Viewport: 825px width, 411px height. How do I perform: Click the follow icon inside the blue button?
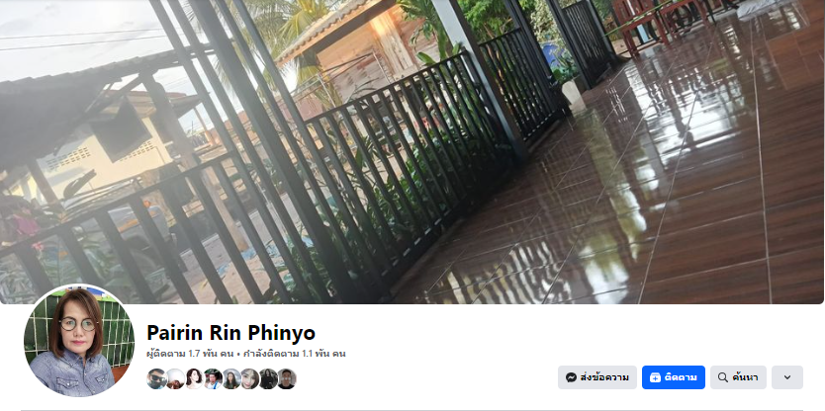point(655,377)
